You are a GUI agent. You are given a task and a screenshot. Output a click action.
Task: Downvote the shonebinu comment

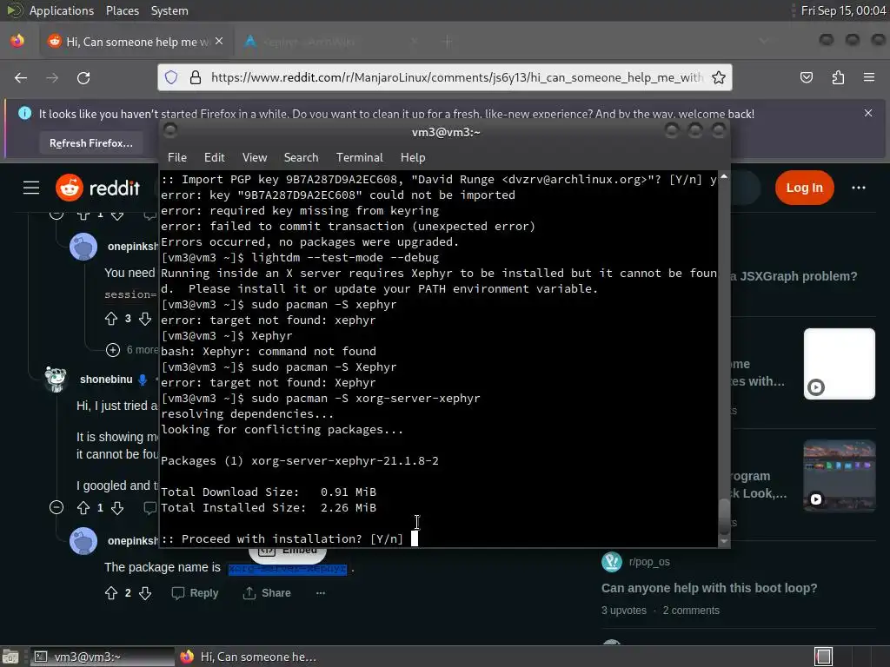117,507
